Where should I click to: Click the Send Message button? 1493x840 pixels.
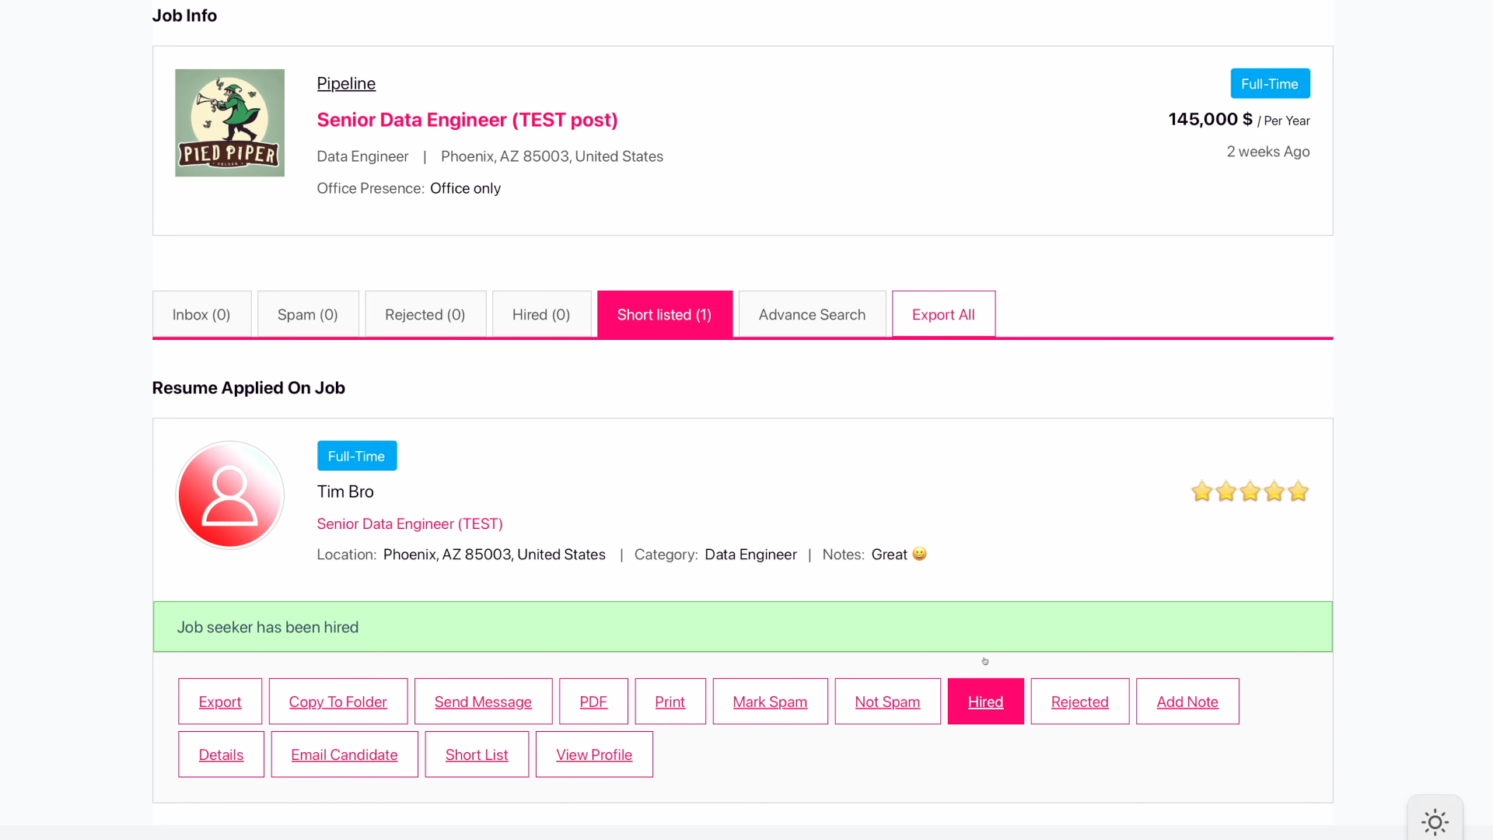(x=483, y=702)
